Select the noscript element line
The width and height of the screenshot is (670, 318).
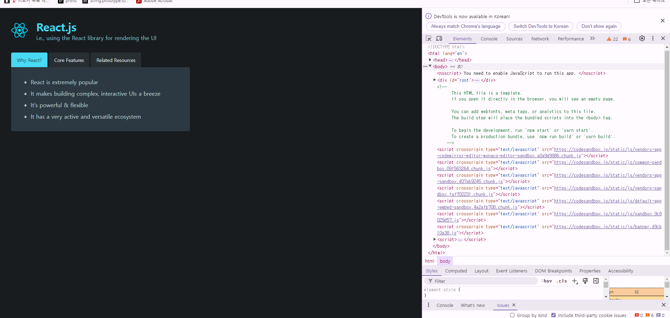coord(521,73)
